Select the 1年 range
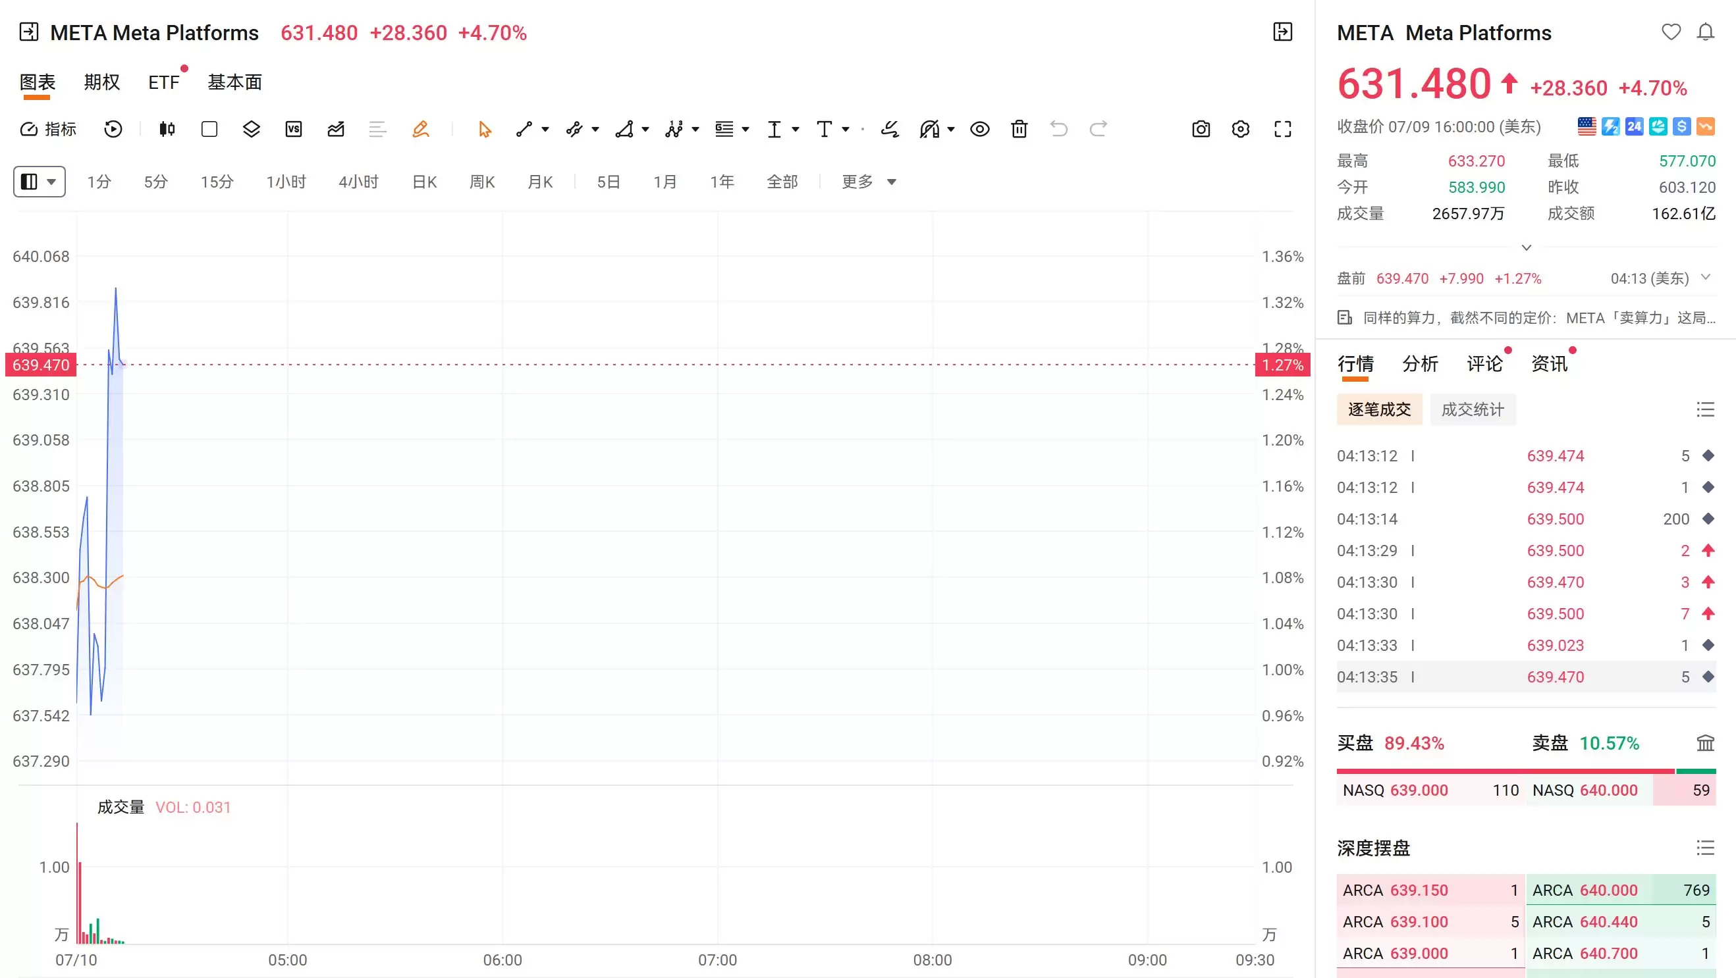The height and width of the screenshot is (978, 1736). tap(722, 181)
